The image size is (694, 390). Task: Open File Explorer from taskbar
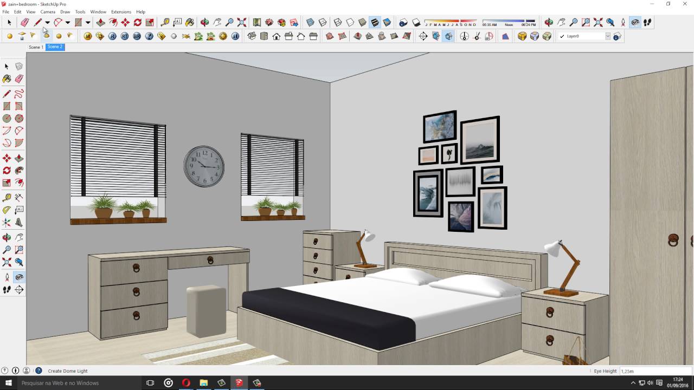click(204, 383)
